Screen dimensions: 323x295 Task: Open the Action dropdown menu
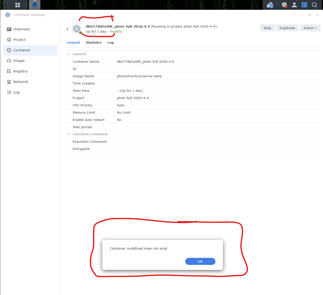pyautogui.click(x=310, y=28)
